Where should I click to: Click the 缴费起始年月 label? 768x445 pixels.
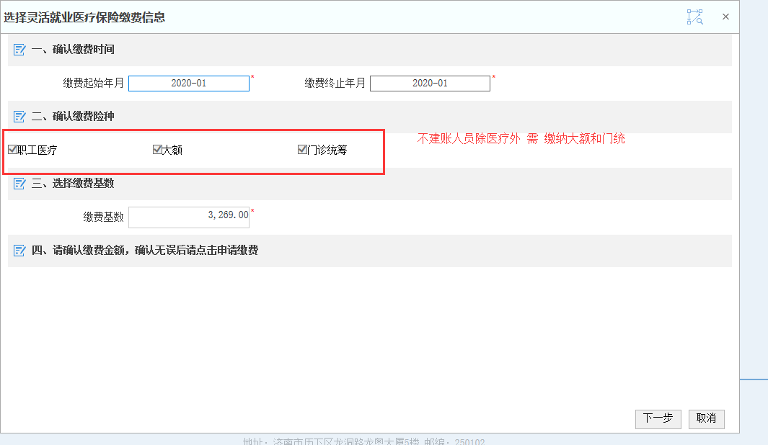coord(94,83)
